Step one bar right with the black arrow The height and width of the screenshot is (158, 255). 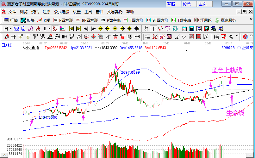coord(93,29)
